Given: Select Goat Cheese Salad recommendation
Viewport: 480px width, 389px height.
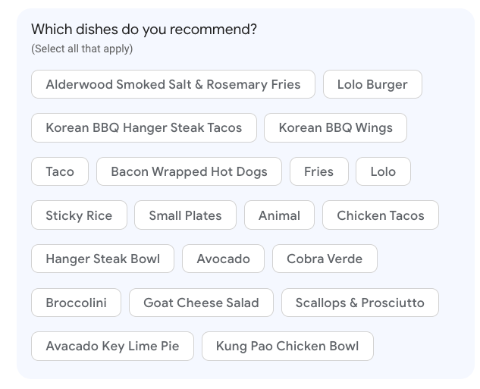Looking at the screenshot, I should (x=201, y=303).
